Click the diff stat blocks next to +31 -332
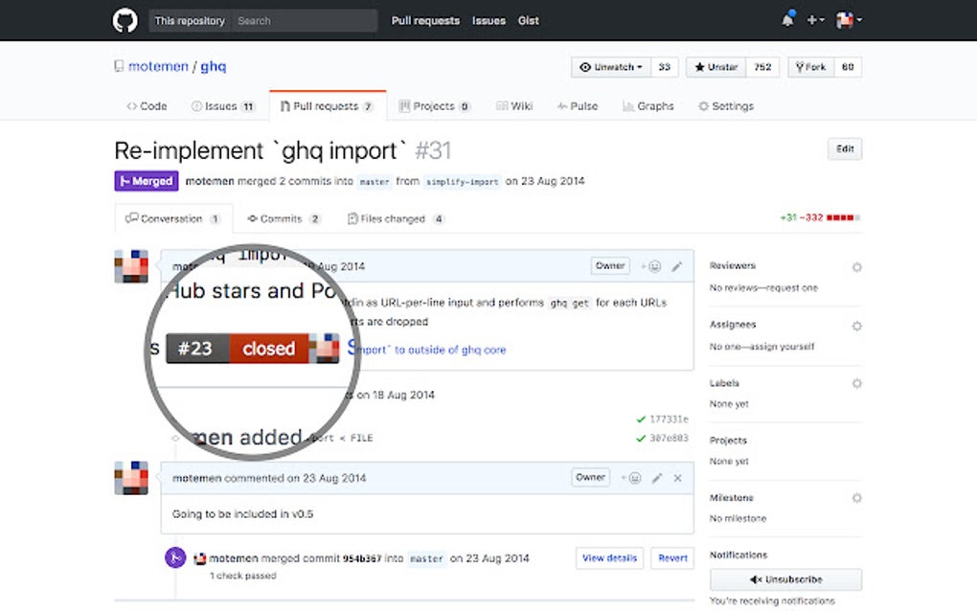This screenshot has height=611, width=977. 839,217
